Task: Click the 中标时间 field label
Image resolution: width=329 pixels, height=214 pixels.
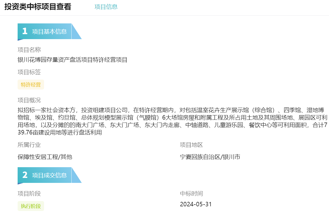Action: click(191, 193)
